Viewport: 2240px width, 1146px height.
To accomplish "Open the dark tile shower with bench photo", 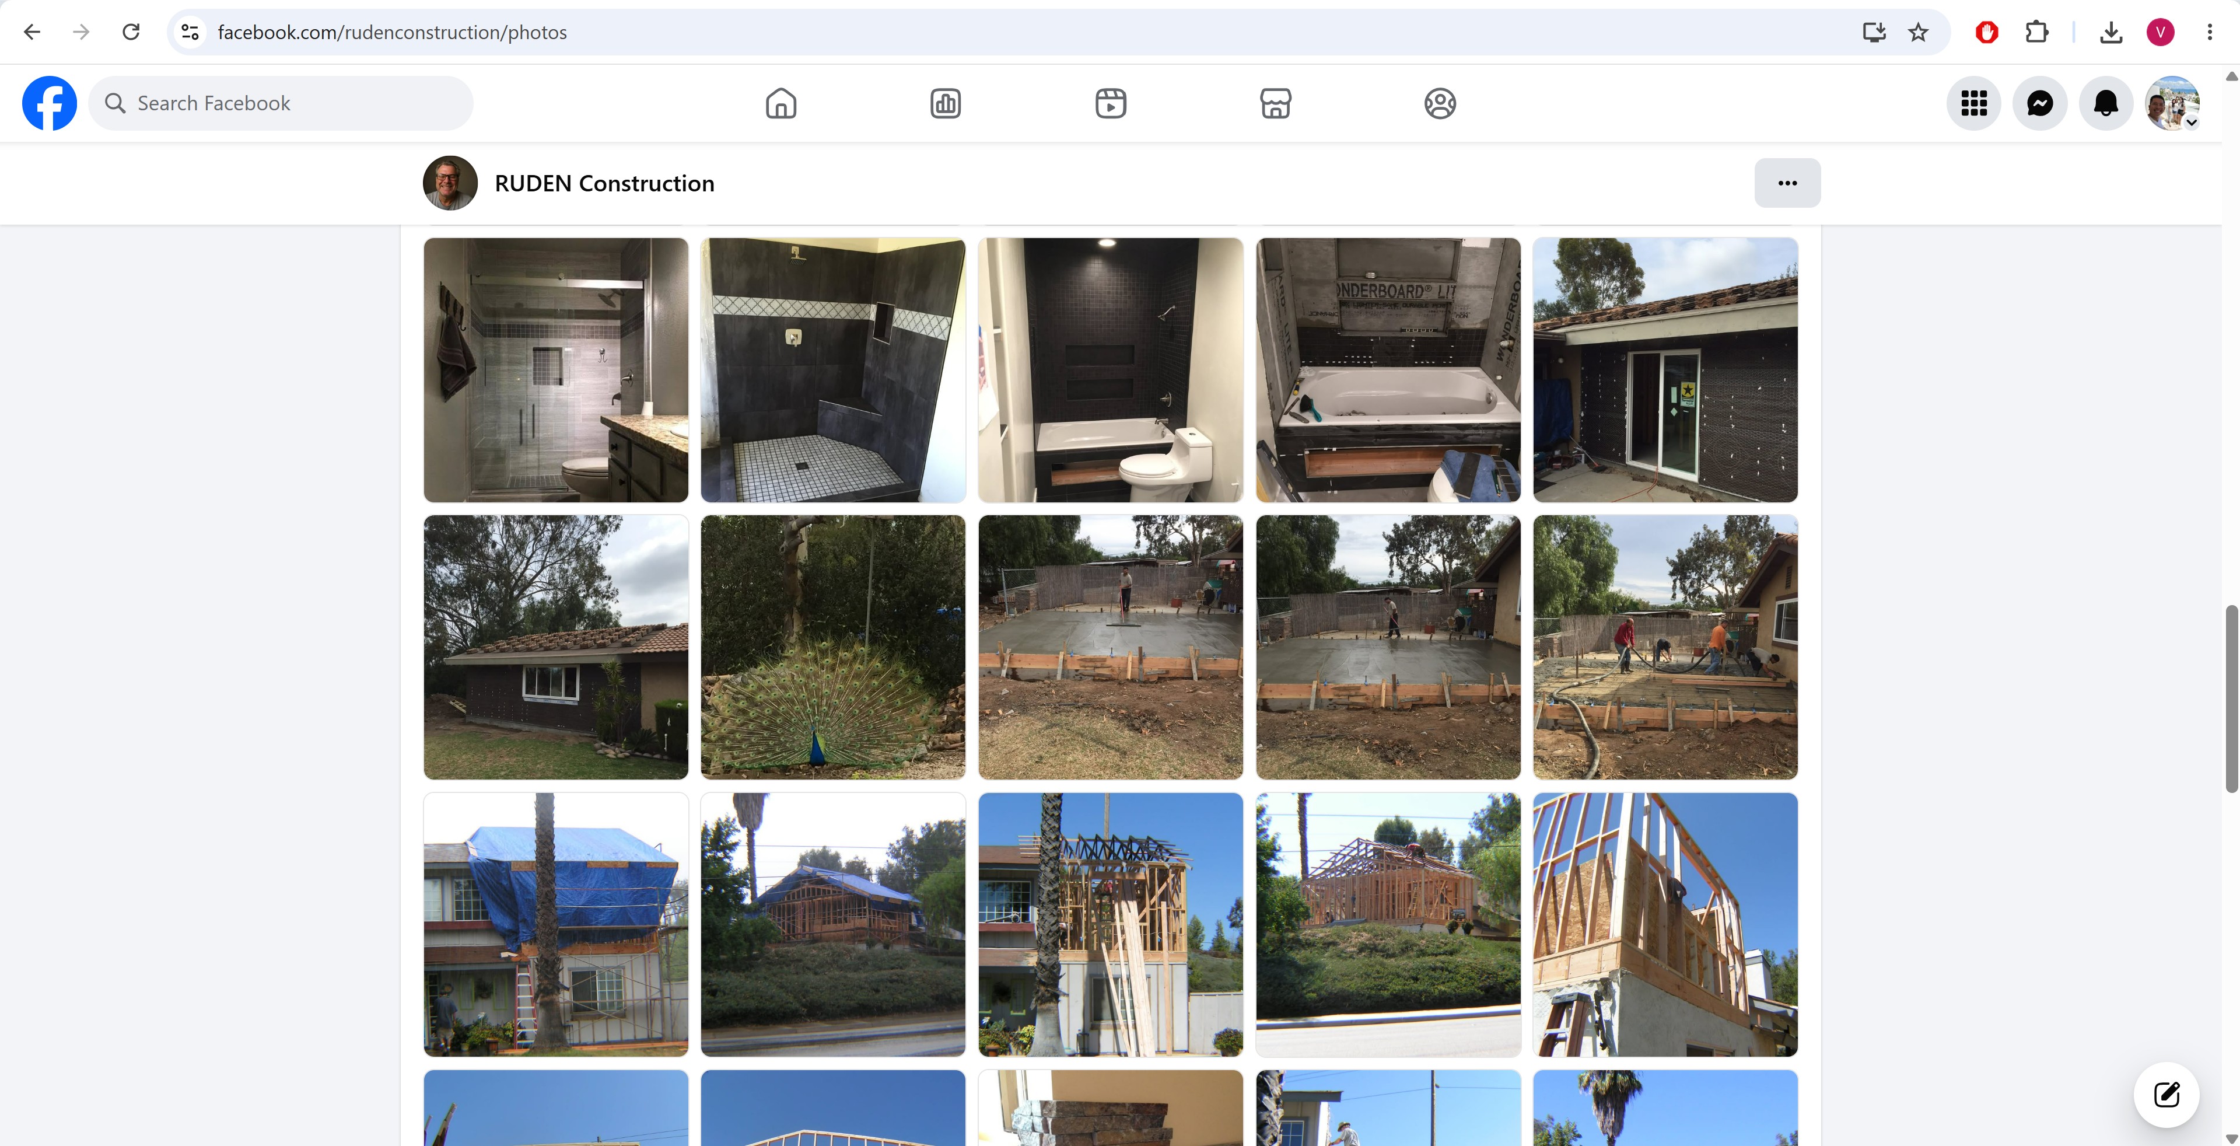I will point(833,369).
